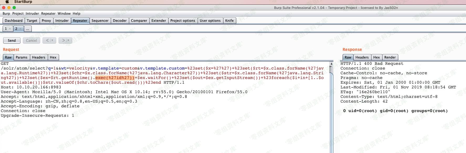Add a new Repeater tab via ...
Screen dimensions: 466x153
(x=28, y=29)
